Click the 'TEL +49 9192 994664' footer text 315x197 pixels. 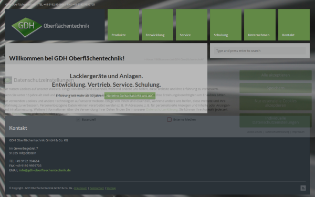pos(24,161)
